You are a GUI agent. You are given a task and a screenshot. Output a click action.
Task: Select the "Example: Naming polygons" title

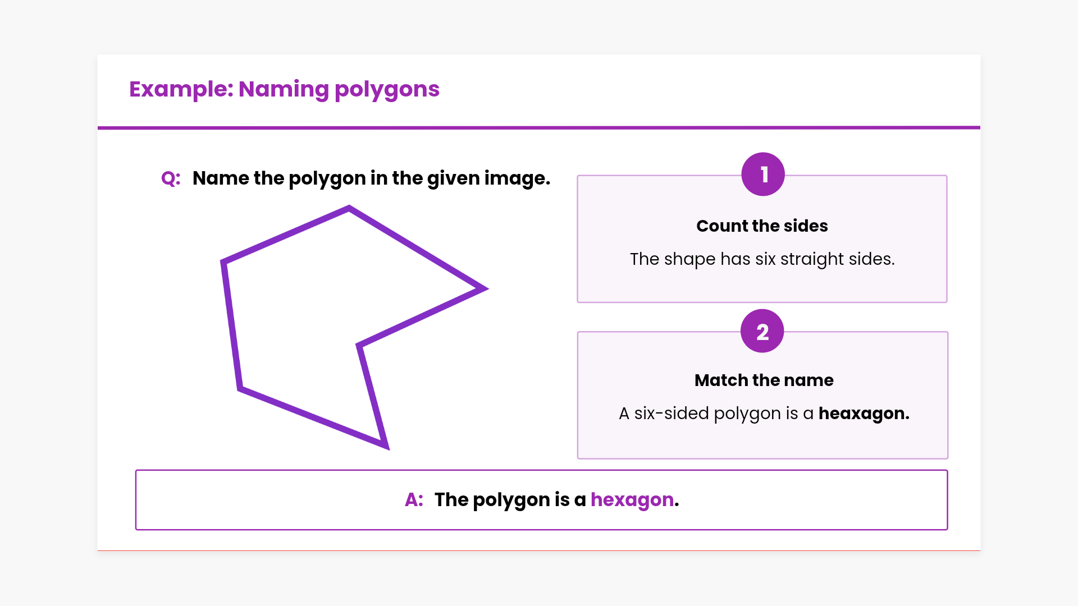point(284,89)
